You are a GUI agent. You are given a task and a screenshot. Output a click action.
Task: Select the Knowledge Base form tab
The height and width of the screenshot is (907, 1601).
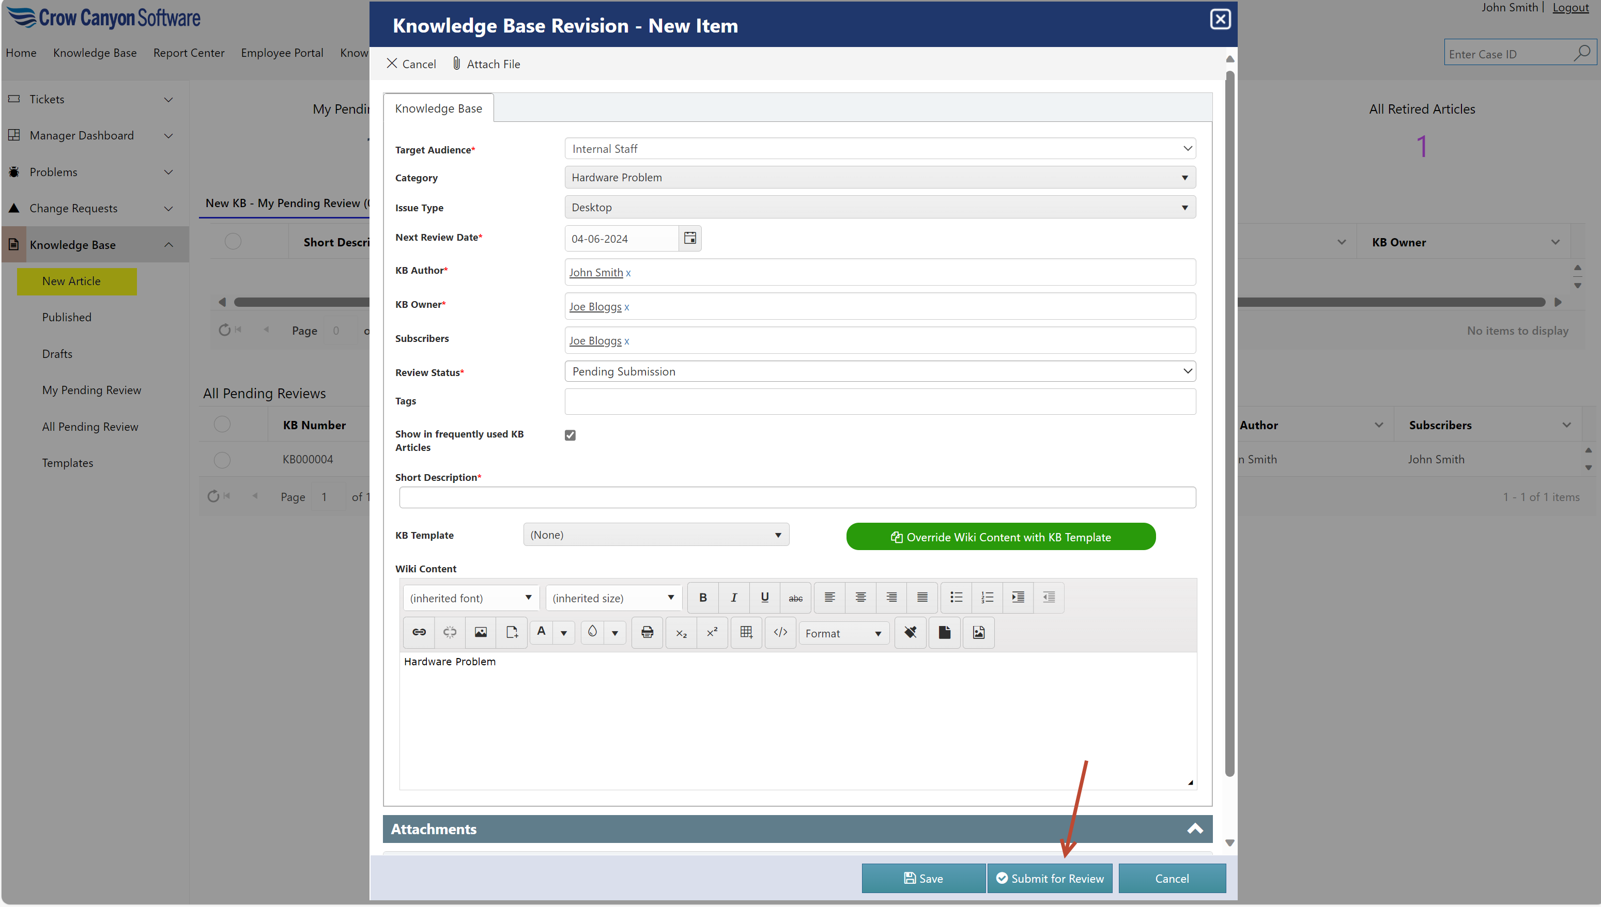[438, 108]
